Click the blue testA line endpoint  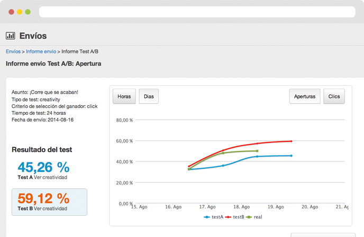click(x=292, y=156)
